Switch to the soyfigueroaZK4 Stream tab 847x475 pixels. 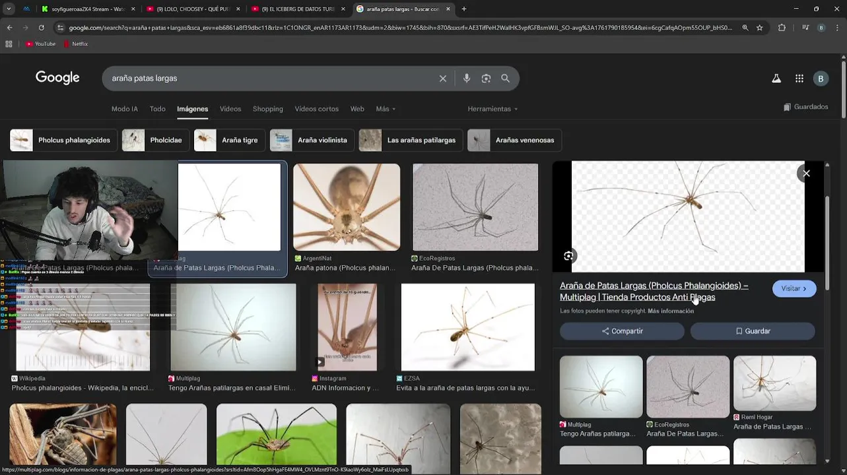pyautogui.click(x=88, y=9)
